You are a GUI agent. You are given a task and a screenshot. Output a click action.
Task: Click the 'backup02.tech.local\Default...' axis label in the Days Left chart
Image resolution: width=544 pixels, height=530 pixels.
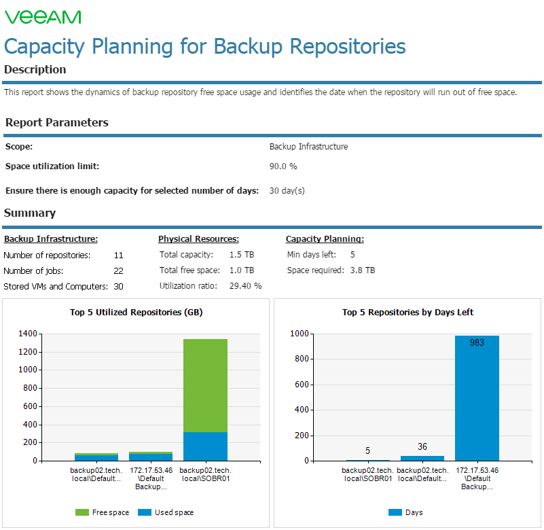(x=422, y=474)
